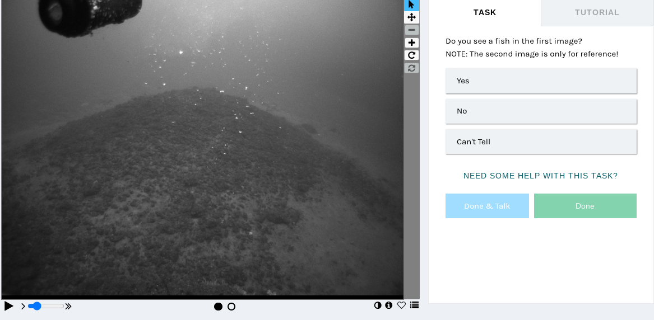Rotate the image clockwise
The height and width of the screenshot is (320, 654).
[411, 55]
